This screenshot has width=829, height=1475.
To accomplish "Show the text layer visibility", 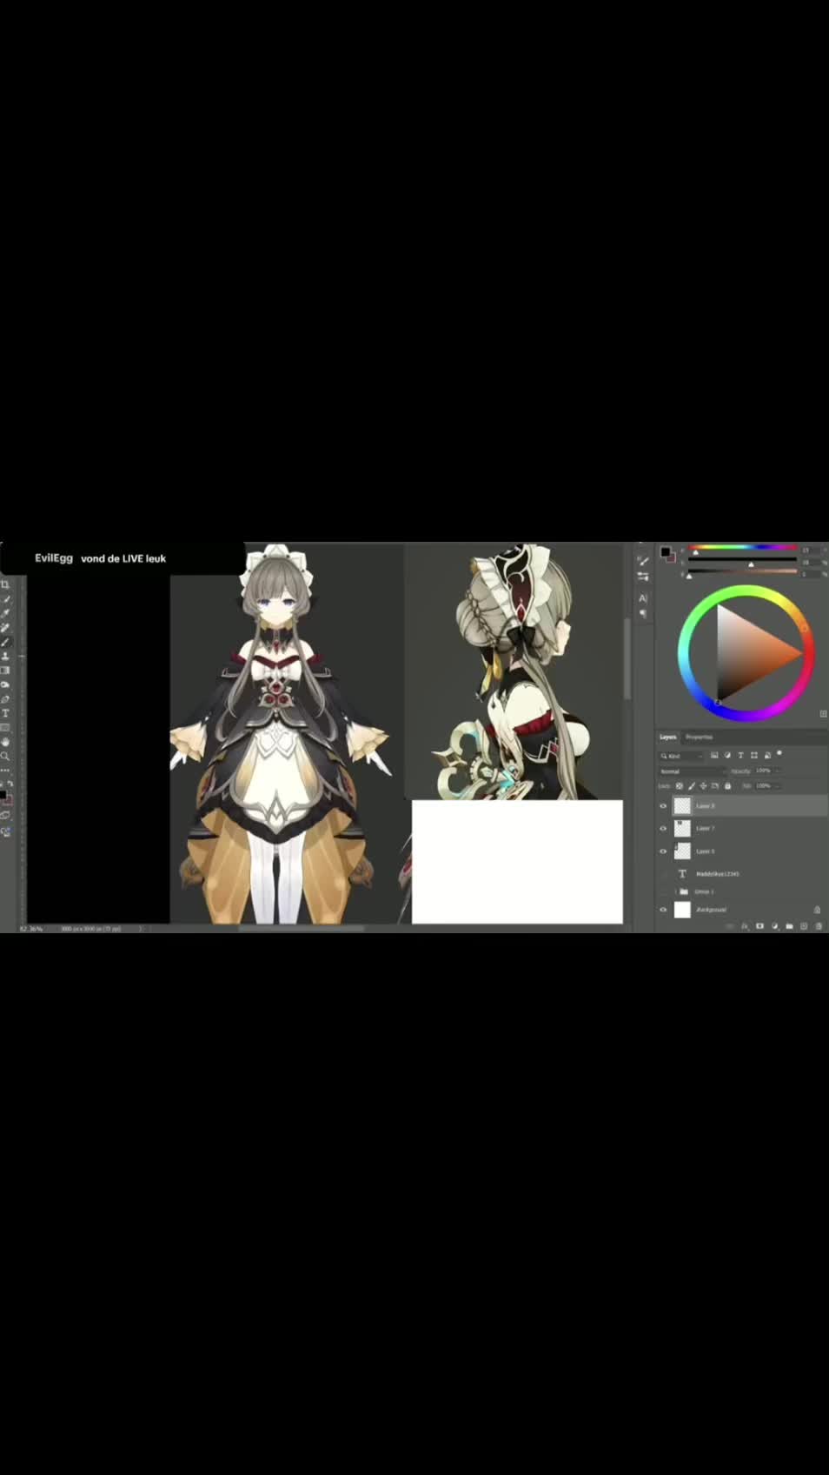I will [663, 874].
